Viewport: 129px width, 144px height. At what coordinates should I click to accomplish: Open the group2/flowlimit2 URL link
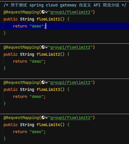[70, 118]
